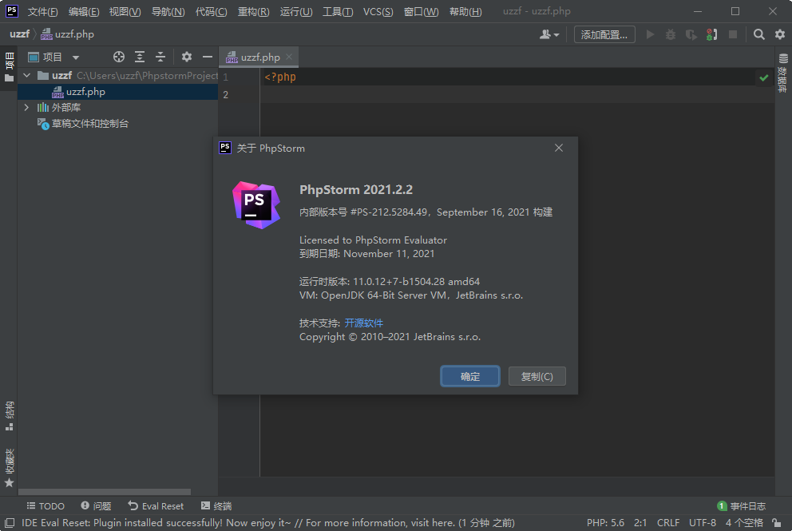Viewport: 792px width, 531px height.
Task: Open the 项目 view selector dropdown
Action: [54, 57]
